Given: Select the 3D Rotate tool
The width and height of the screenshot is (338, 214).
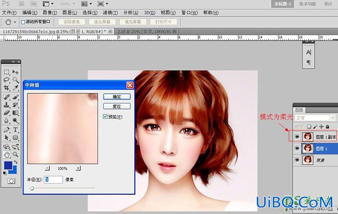Looking at the screenshot, I should pyautogui.click(x=6, y=147).
